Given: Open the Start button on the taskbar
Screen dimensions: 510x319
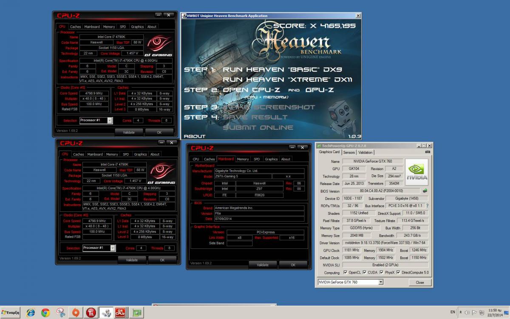Looking at the screenshot, I should tap(10, 313).
